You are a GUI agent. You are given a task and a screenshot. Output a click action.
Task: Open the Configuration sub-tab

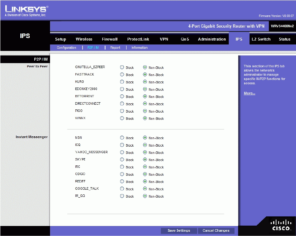tap(66, 48)
